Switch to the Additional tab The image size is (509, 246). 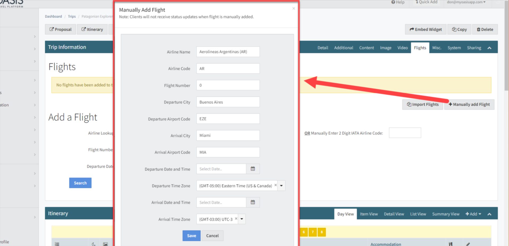[344, 48]
